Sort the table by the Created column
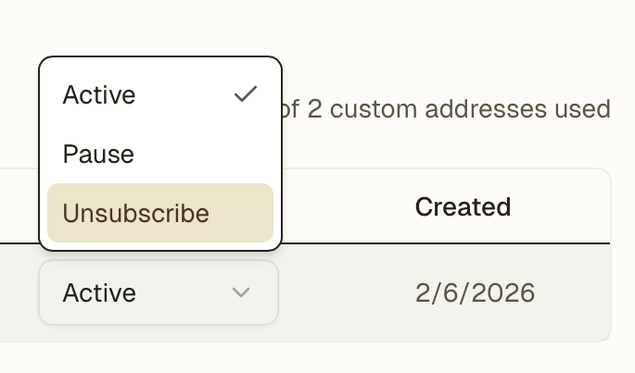The width and height of the screenshot is (635, 373). click(x=463, y=206)
